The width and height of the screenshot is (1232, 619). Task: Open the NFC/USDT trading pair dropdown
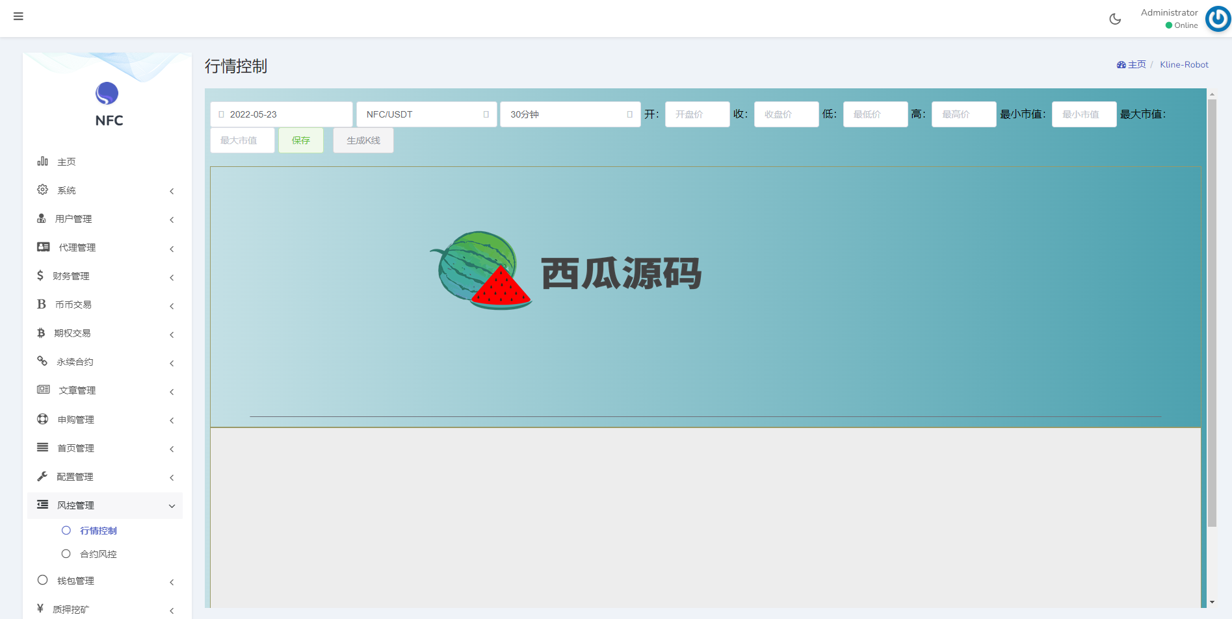[x=426, y=114]
